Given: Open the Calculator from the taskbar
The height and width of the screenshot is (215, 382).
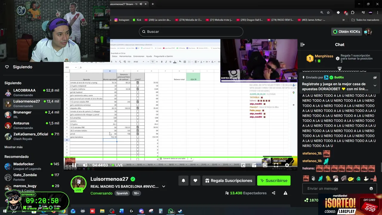Looking at the screenshot, I should pos(161,211).
